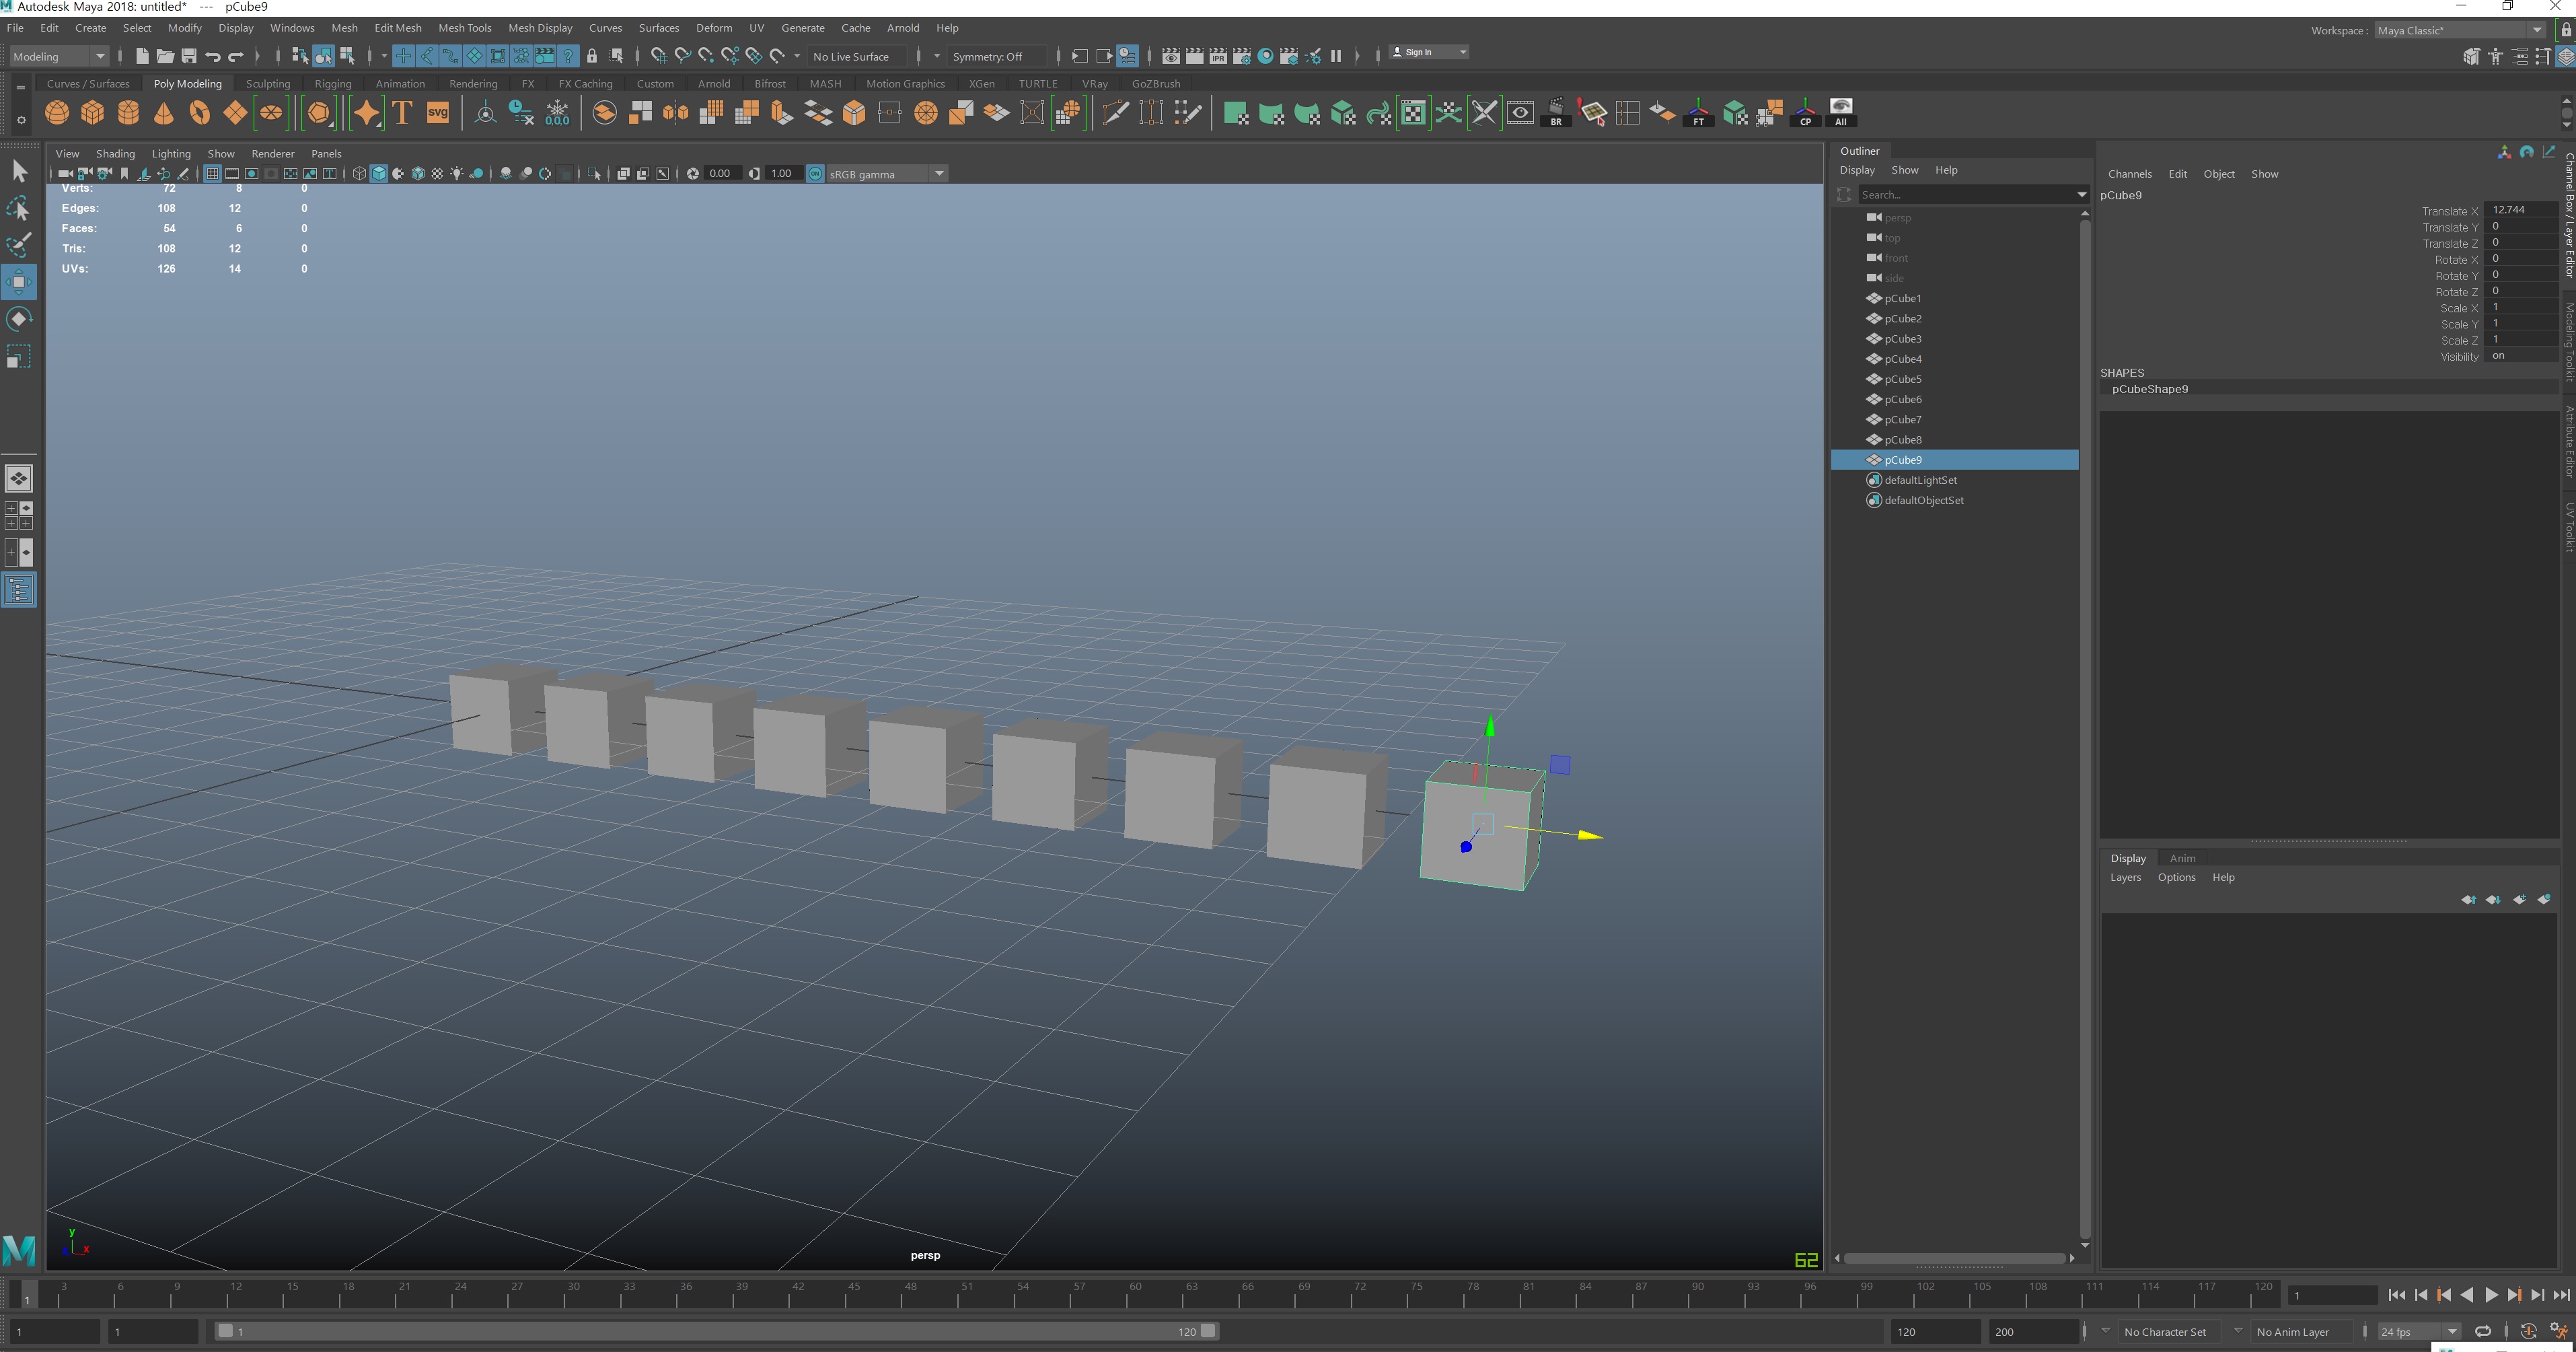Toggle the viewport grid display

(x=212, y=174)
